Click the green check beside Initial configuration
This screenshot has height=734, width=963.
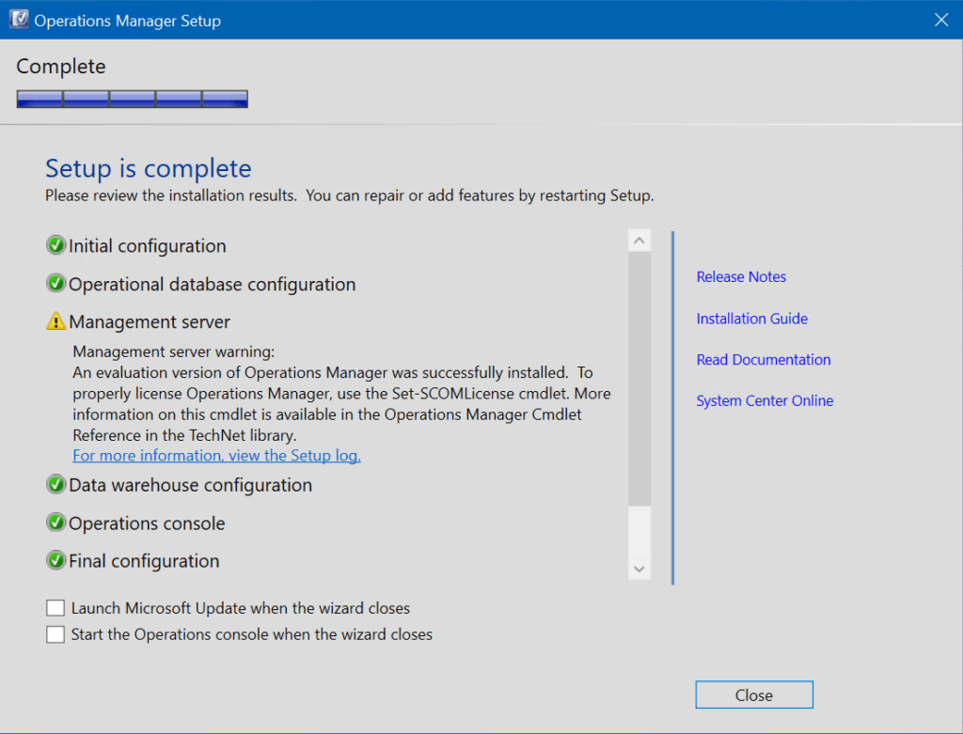[x=55, y=245]
